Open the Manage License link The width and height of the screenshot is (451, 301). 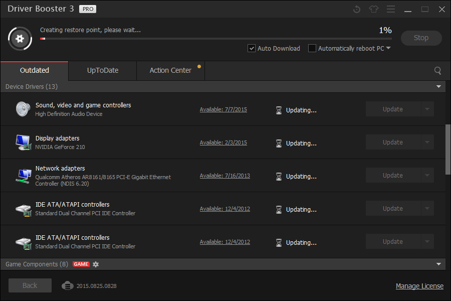(419, 285)
